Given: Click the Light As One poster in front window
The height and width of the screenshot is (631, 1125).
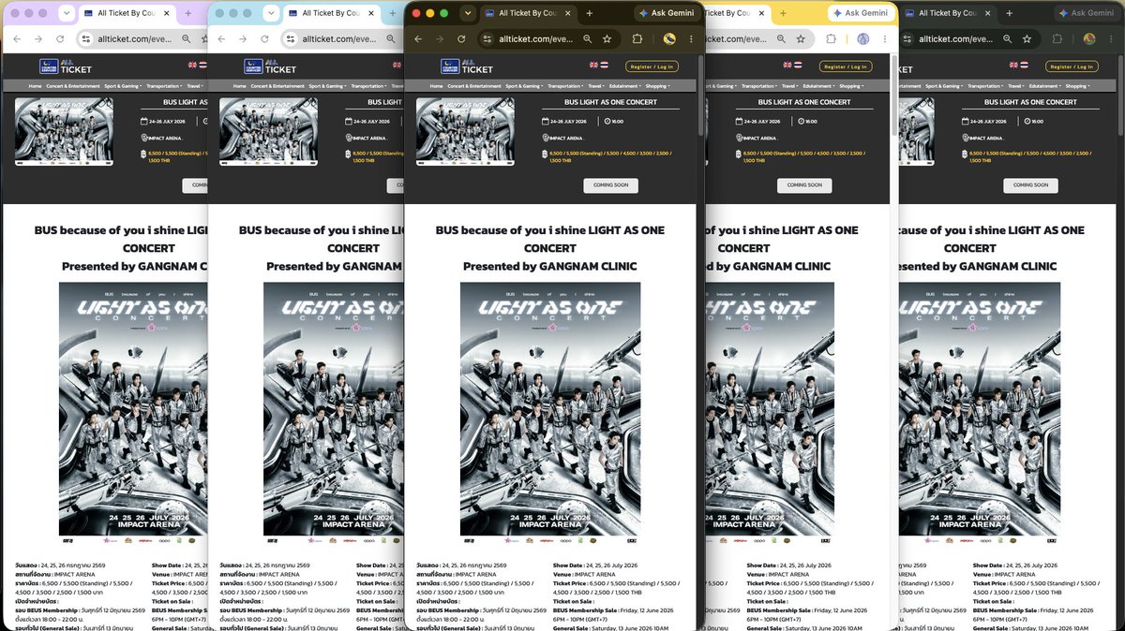Looking at the screenshot, I should (550, 413).
